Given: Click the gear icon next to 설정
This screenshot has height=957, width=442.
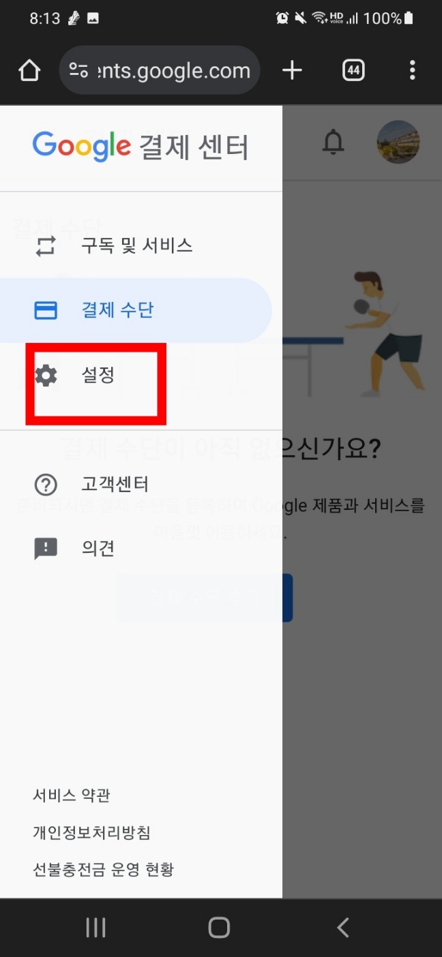Looking at the screenshot, I should click(46, 375).
